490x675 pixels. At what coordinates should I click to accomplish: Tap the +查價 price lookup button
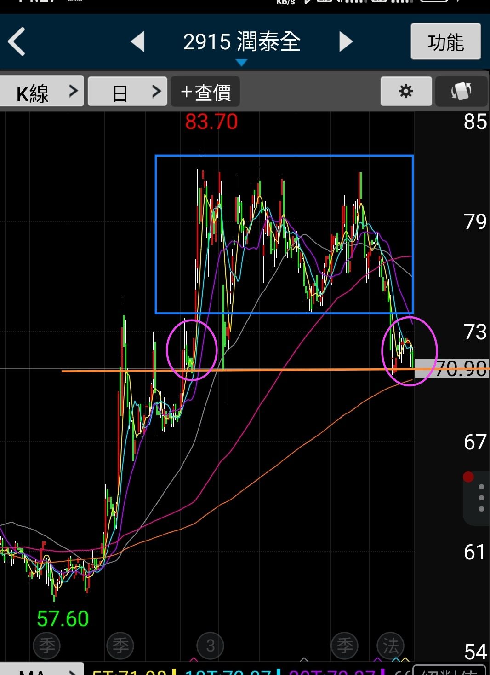[205, 92]
